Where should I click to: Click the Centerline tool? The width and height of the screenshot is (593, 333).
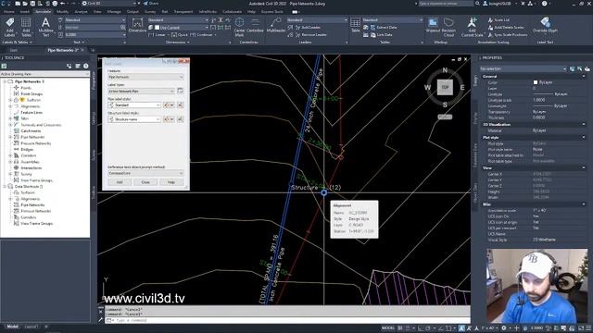coord(255,25)
